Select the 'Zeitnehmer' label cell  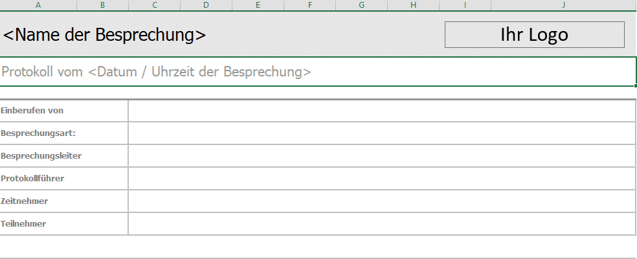(64, 201)
